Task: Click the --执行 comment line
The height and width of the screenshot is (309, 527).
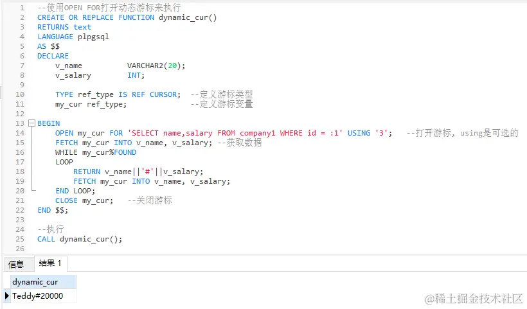Action: coord(51,229)
